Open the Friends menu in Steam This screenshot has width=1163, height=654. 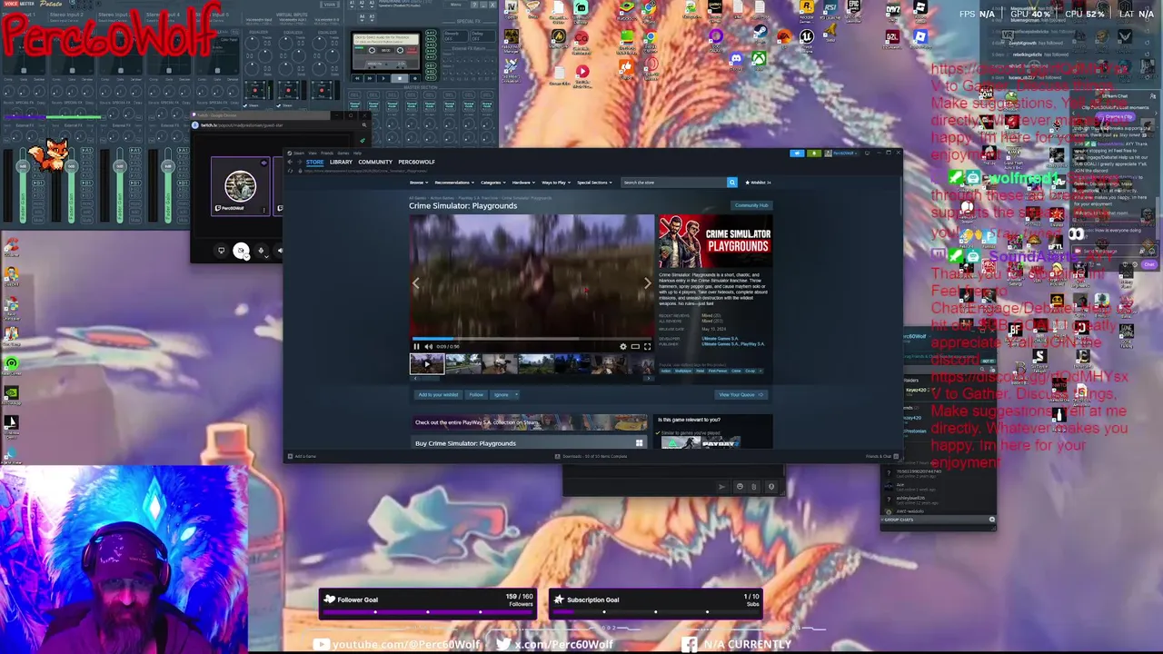326,153
